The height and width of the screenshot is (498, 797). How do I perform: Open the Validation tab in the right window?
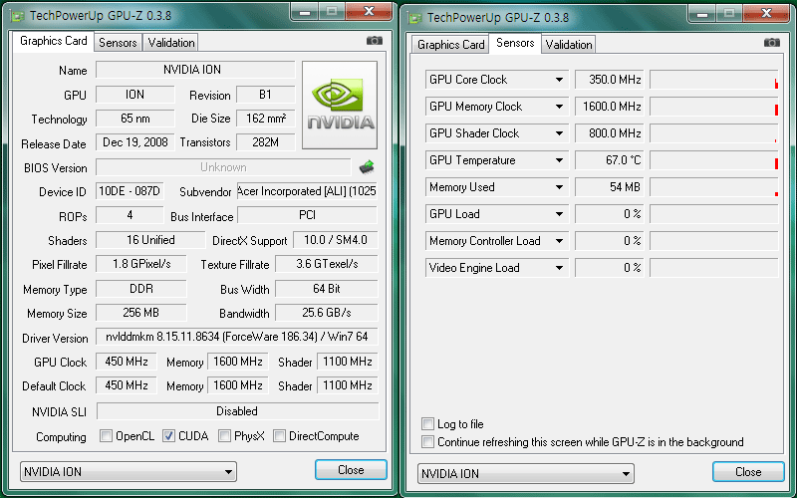pos(569,45)
